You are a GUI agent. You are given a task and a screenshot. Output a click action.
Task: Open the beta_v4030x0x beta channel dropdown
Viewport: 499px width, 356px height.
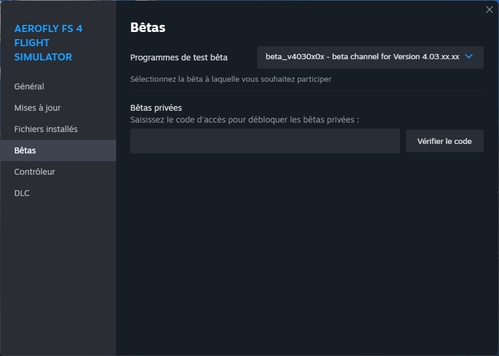tap(362, 57)
